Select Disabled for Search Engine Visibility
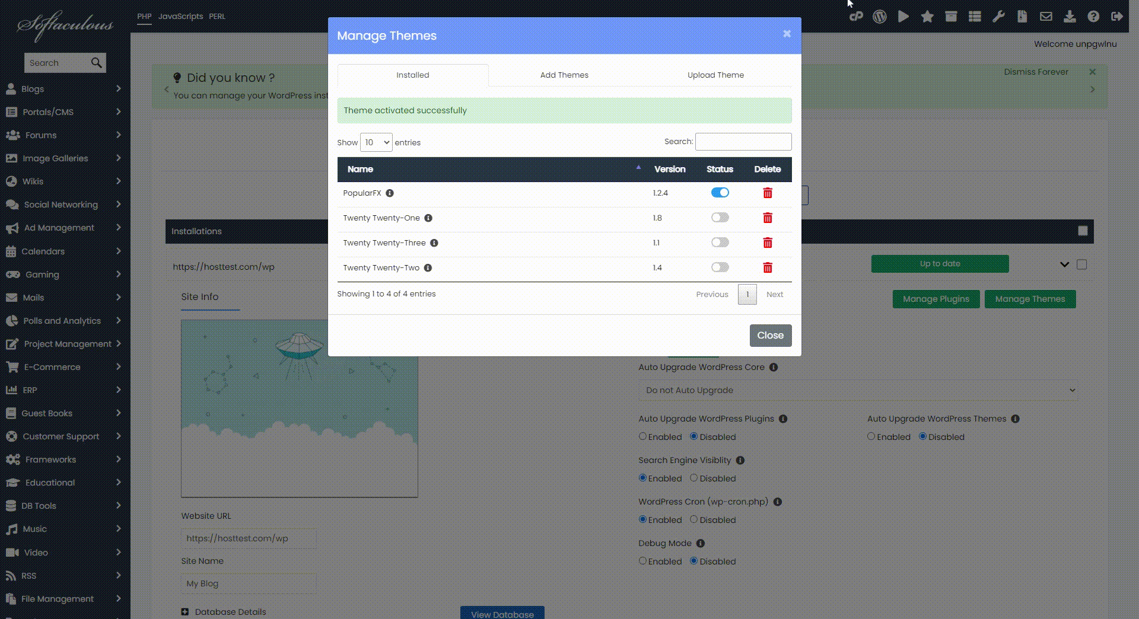 (x=693, y=478)
